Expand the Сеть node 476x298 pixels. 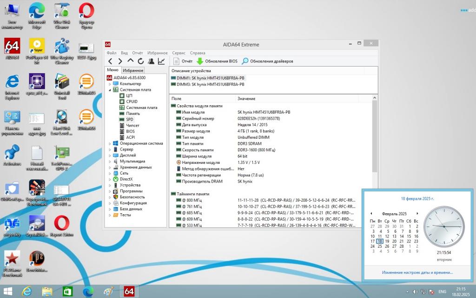[110, 173]
